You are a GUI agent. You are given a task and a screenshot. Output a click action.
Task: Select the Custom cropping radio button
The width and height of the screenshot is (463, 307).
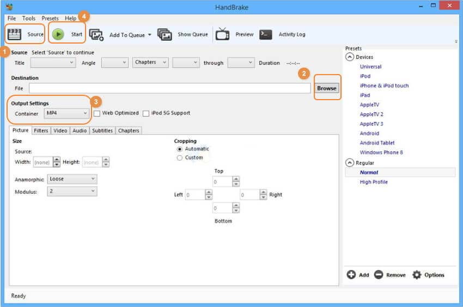(180, 158)
